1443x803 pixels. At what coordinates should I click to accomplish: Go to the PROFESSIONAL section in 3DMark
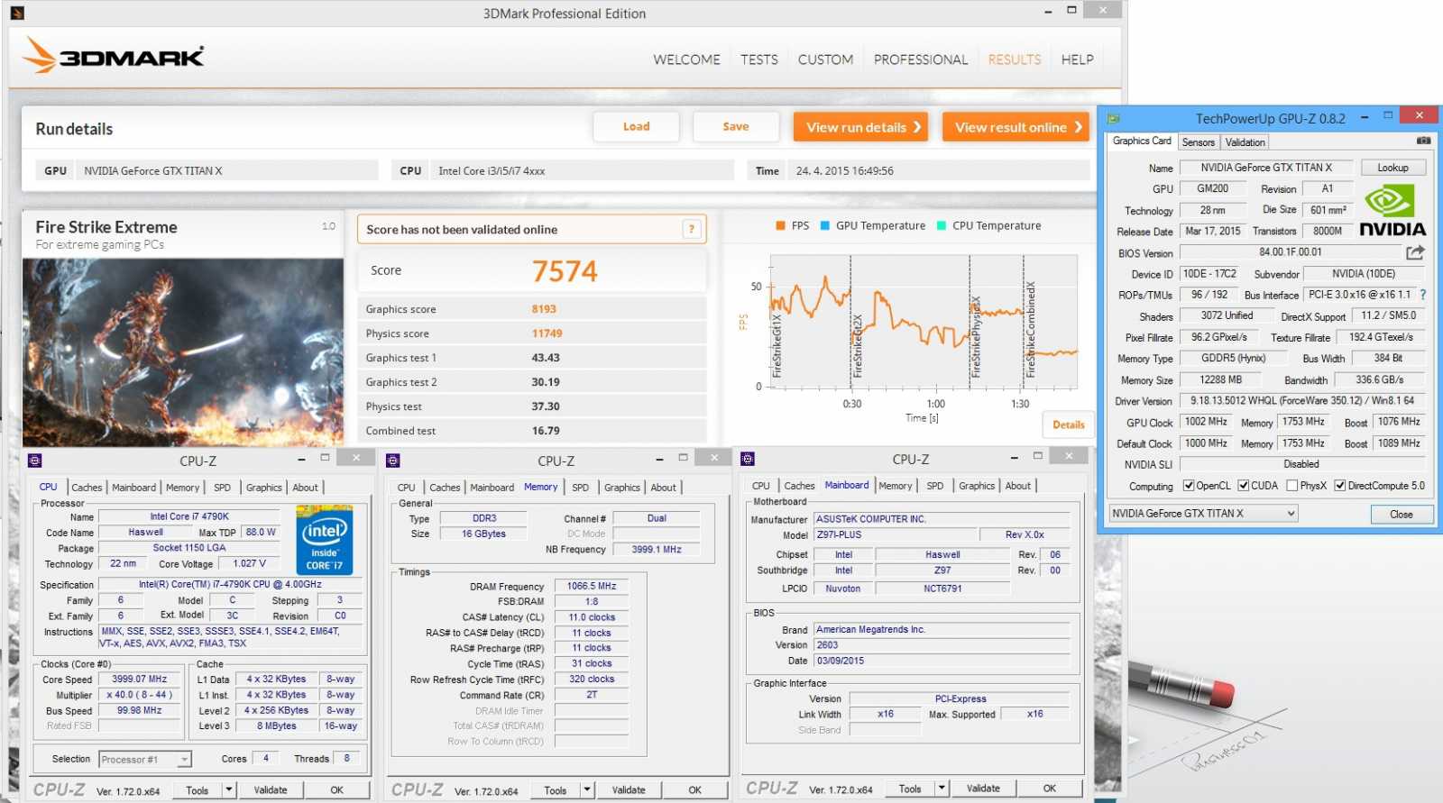(x=921, y=59)
